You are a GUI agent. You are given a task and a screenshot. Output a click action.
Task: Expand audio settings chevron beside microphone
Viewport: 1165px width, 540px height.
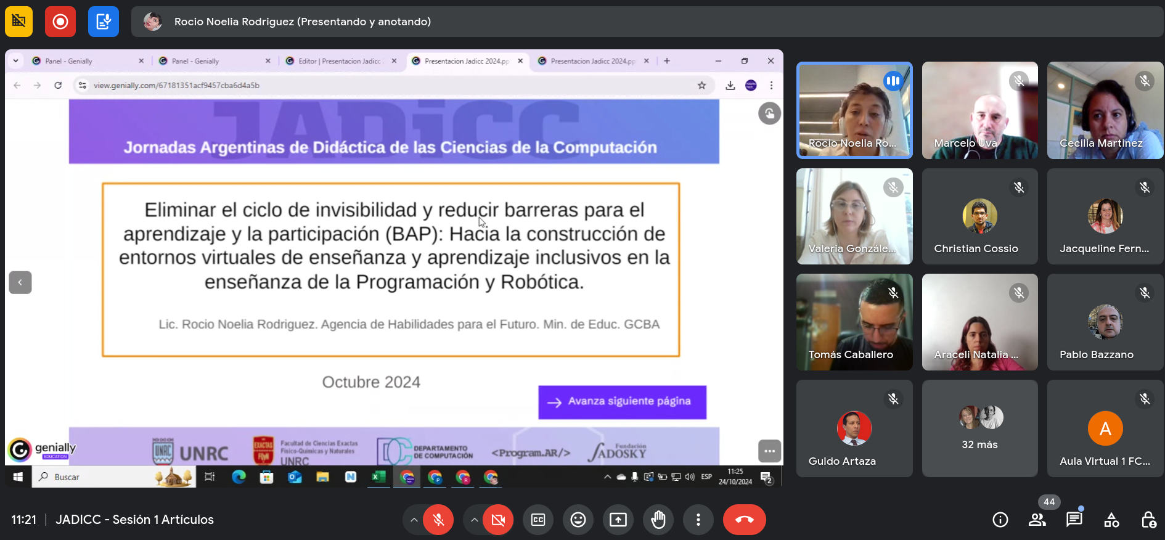pos(414,520)
